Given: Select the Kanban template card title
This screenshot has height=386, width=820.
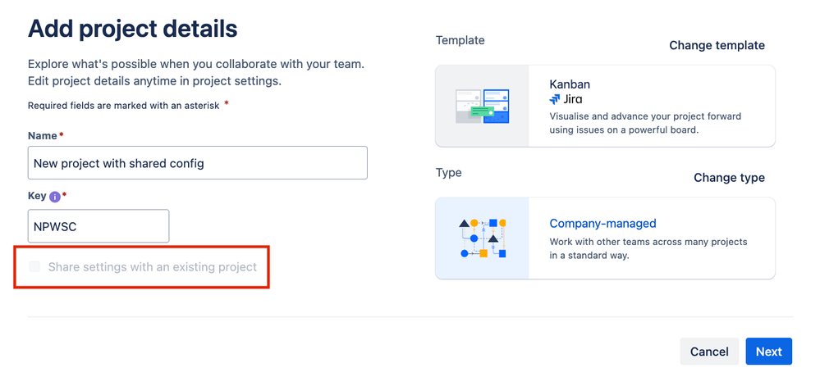Looking at the screenshot, I should (570, 84).
